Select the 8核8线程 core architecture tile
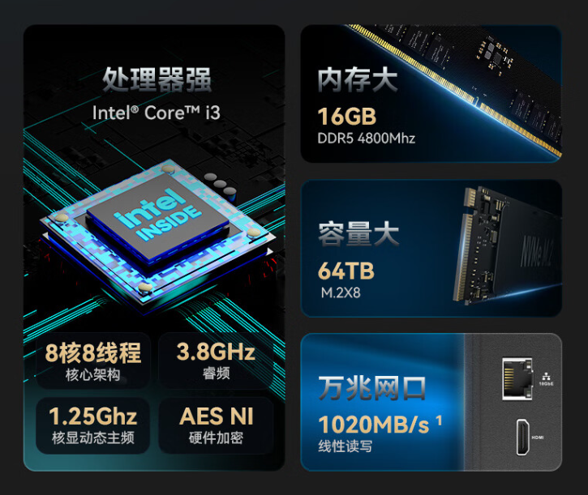This screenshot has height=495, width=588. click(x=93, y=361)
